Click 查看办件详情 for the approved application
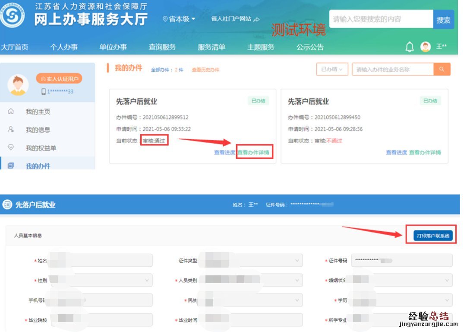 click(255, 153)
